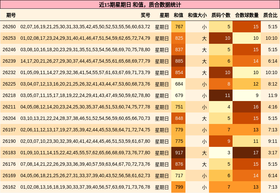Screen dimensions: 280x193
Task: Click the 奖号 column header
Action: (x=145, y=15)
